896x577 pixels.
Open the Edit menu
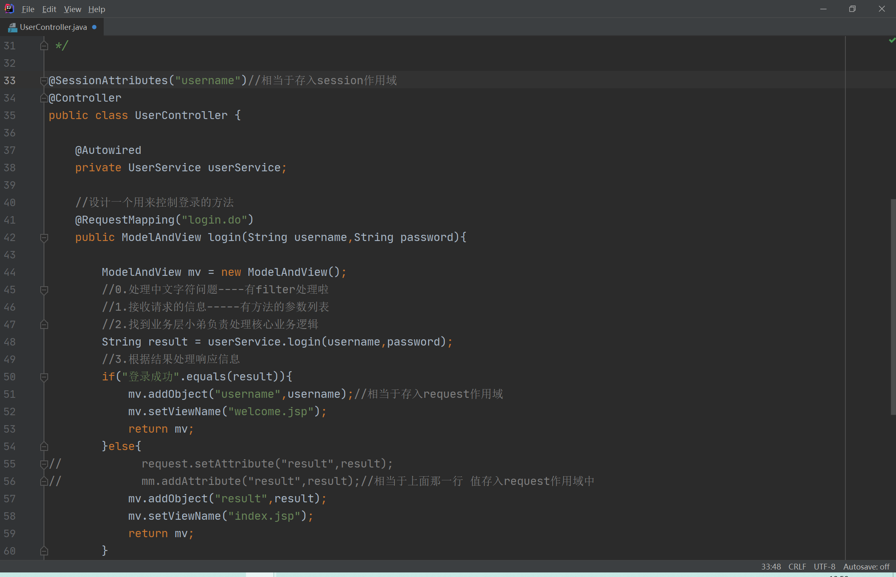(x=49, y=9)
